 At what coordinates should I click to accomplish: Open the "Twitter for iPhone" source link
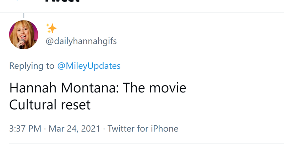coord(143,128)
